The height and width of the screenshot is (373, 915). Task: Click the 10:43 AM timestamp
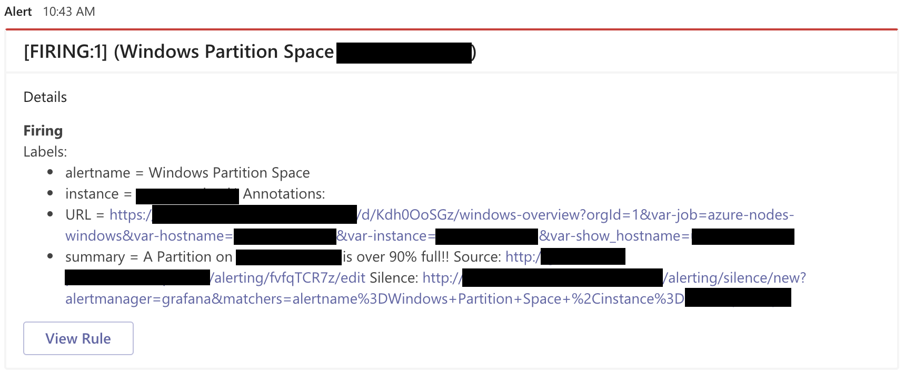tap(68, 11)
